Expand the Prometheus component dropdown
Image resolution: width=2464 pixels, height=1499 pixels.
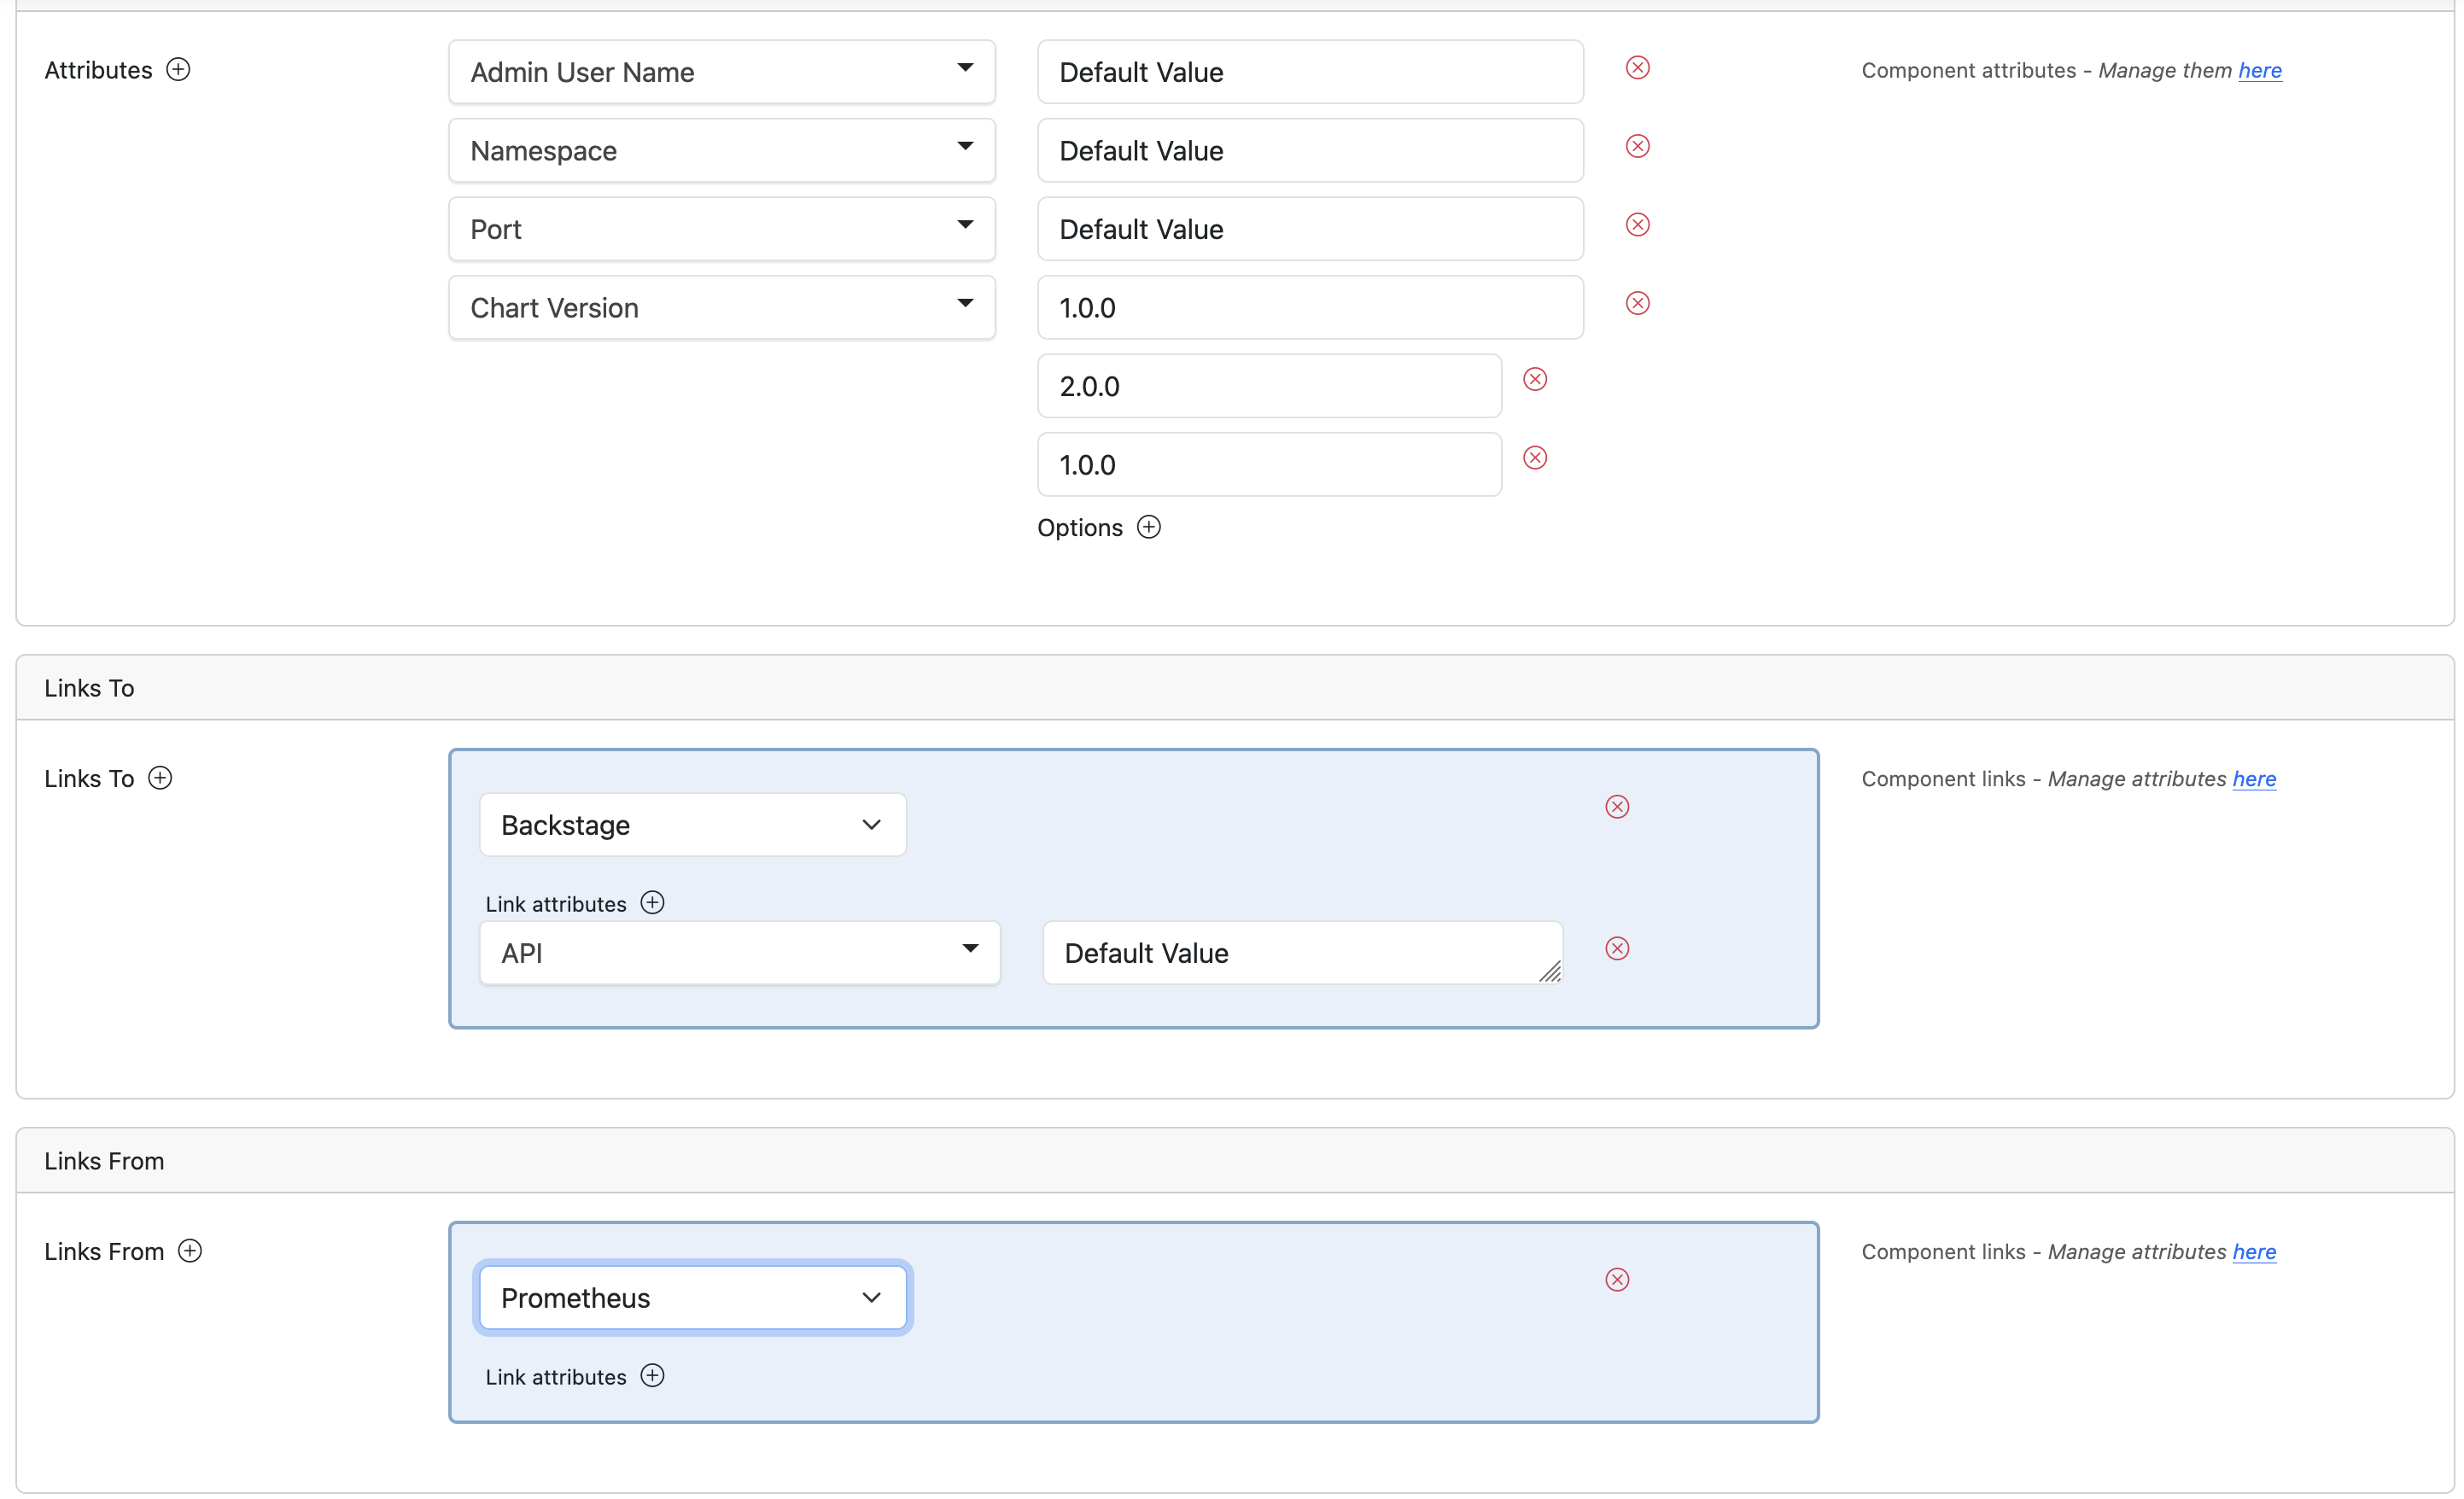(692, 1298)
